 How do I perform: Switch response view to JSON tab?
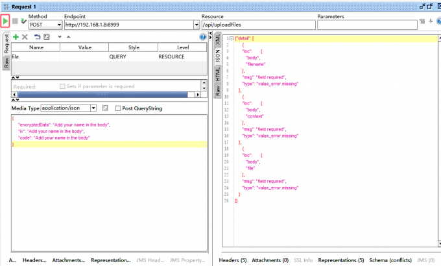(218, 56)
